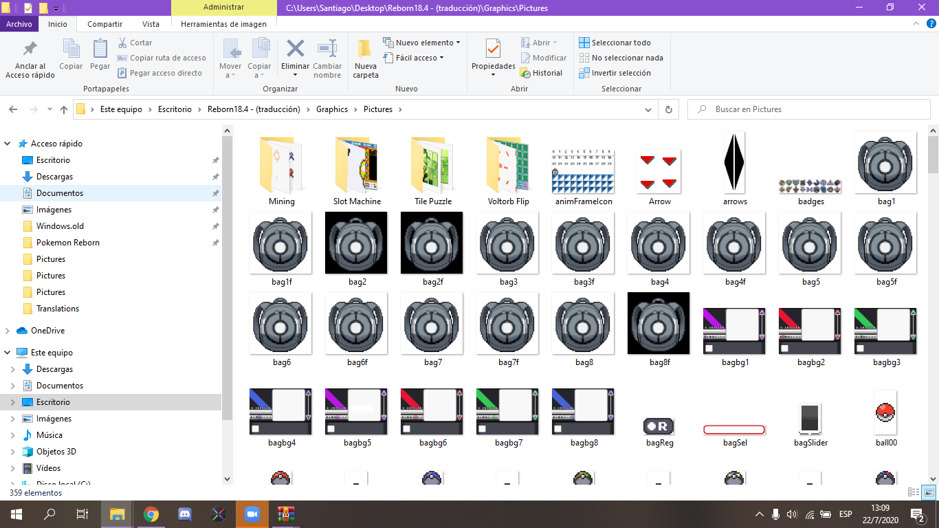The image size is (939, 528).
Task: Open the Mover a dropdown
Action: point(230,71)
